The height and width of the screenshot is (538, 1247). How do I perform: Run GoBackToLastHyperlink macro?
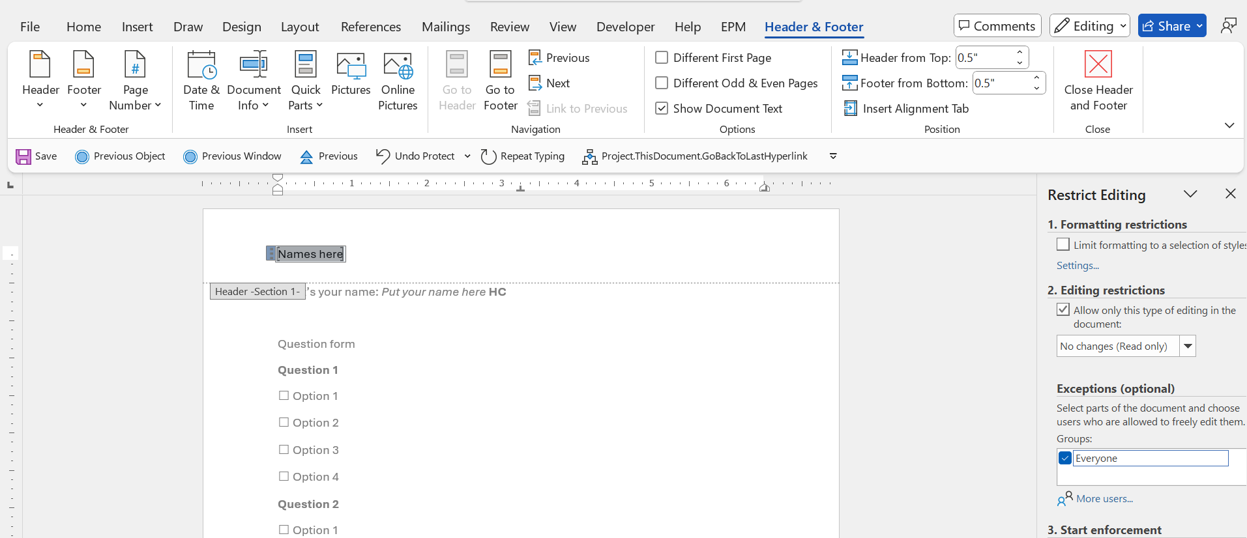point(695,156)
